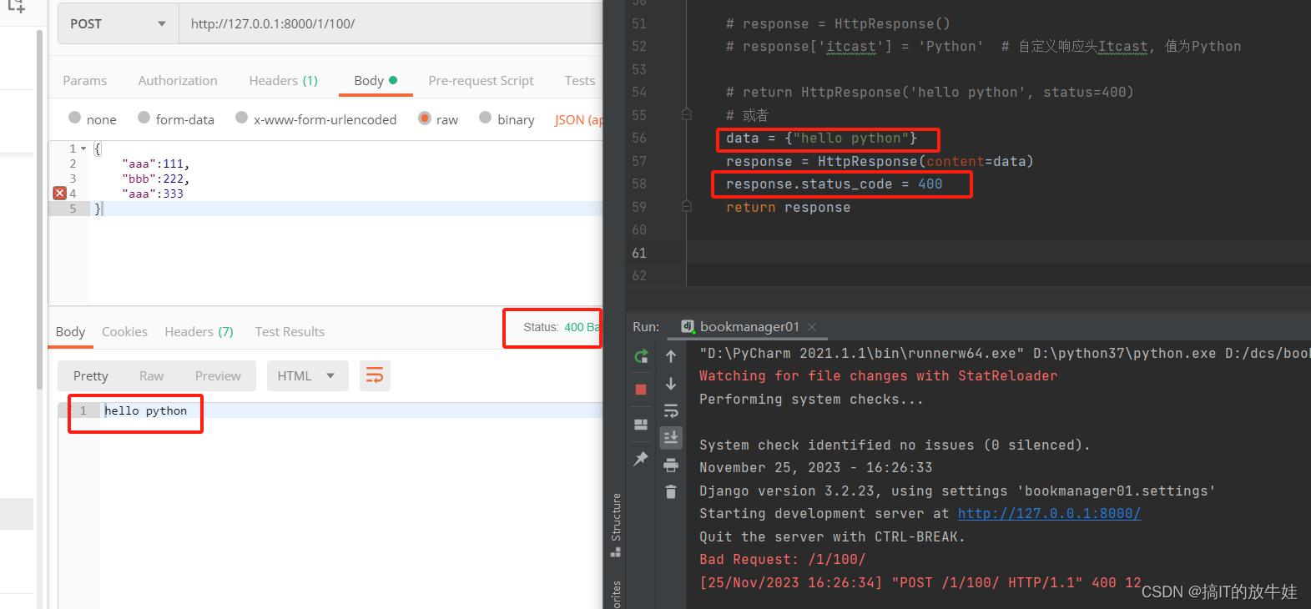Click the up arrow in Run console toolbar

point(671,356)
